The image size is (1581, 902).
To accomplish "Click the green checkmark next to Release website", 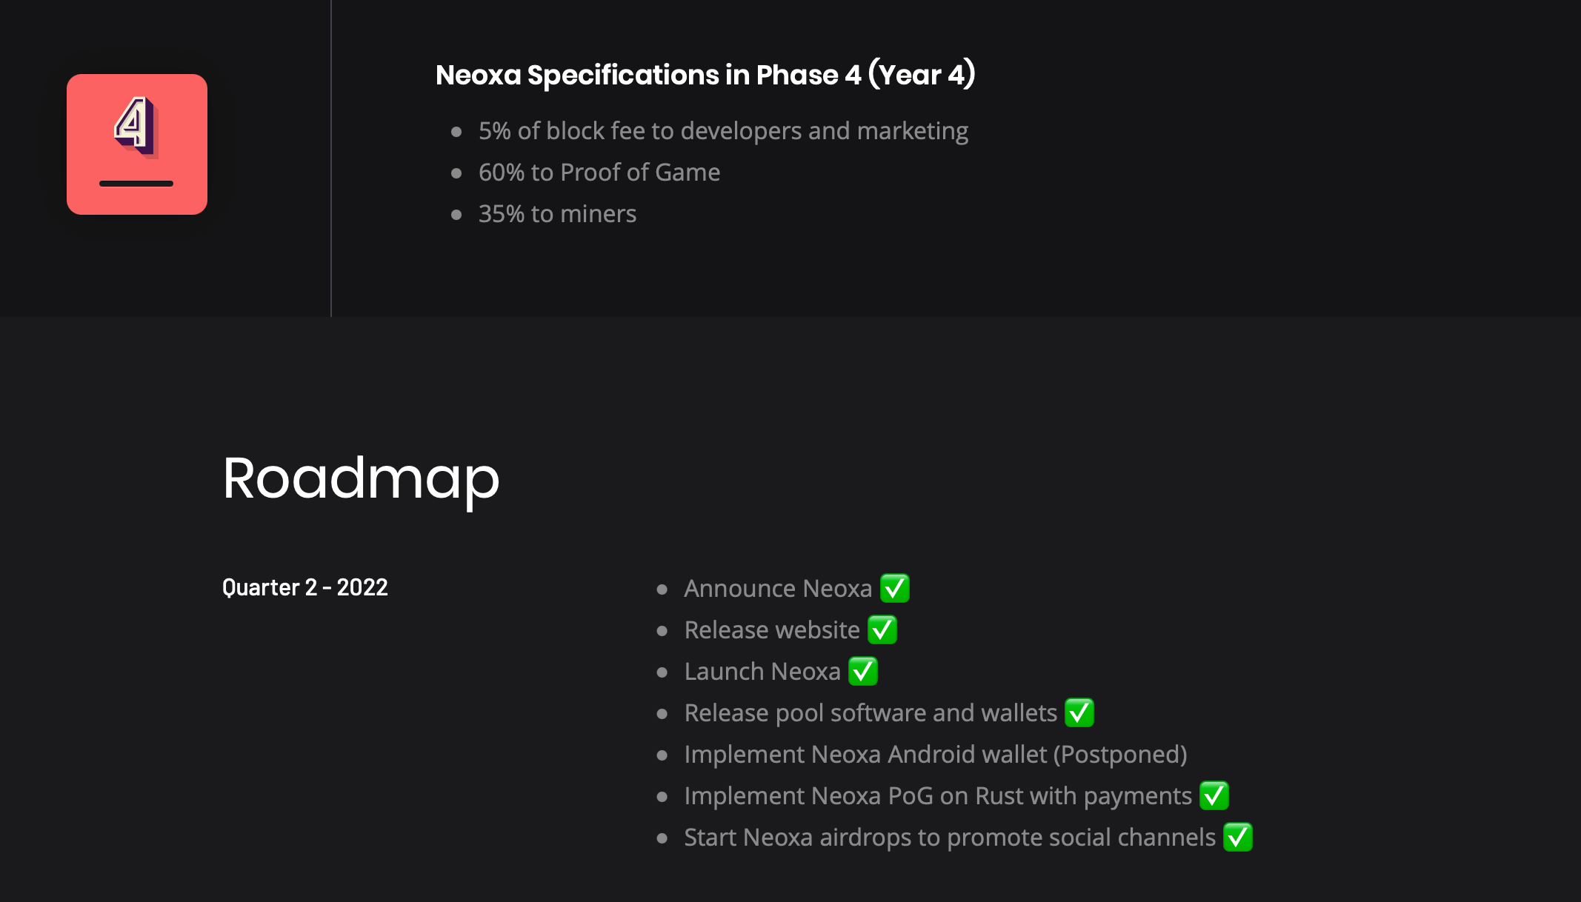I will pos(882,629).
